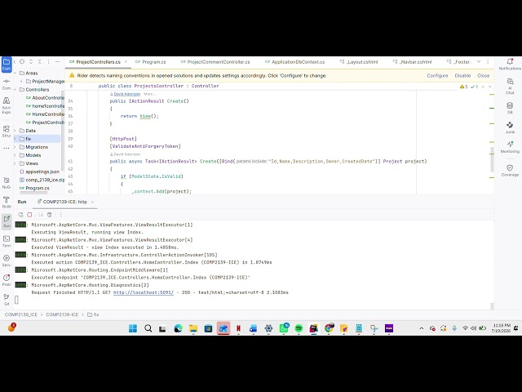The image size is (522, 392).
Task: Expand the ProjectManagement folder
Action: click(21, 82)
